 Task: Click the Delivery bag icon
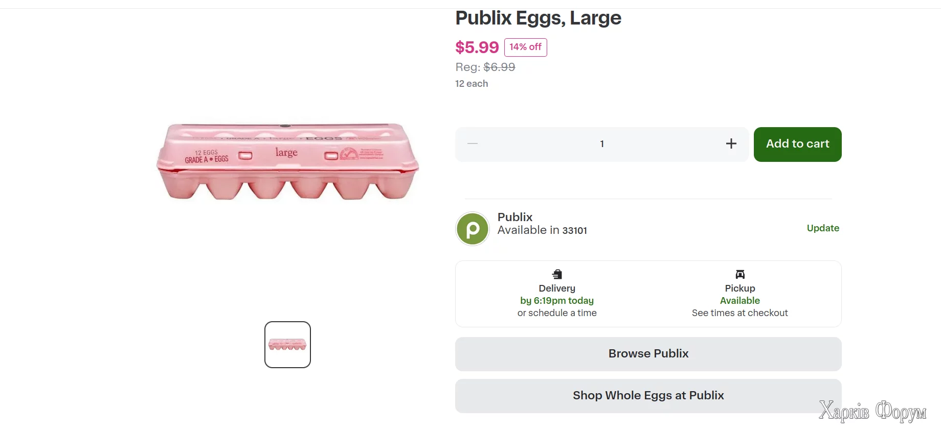coord(557,274)
